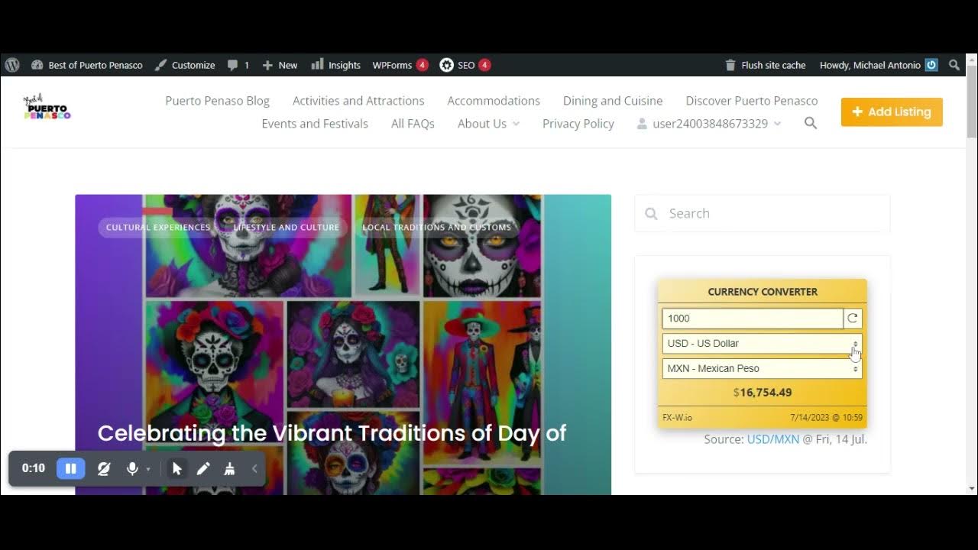
Task: Open microphone options dropdown arrow
Action: tap(148, 469)
